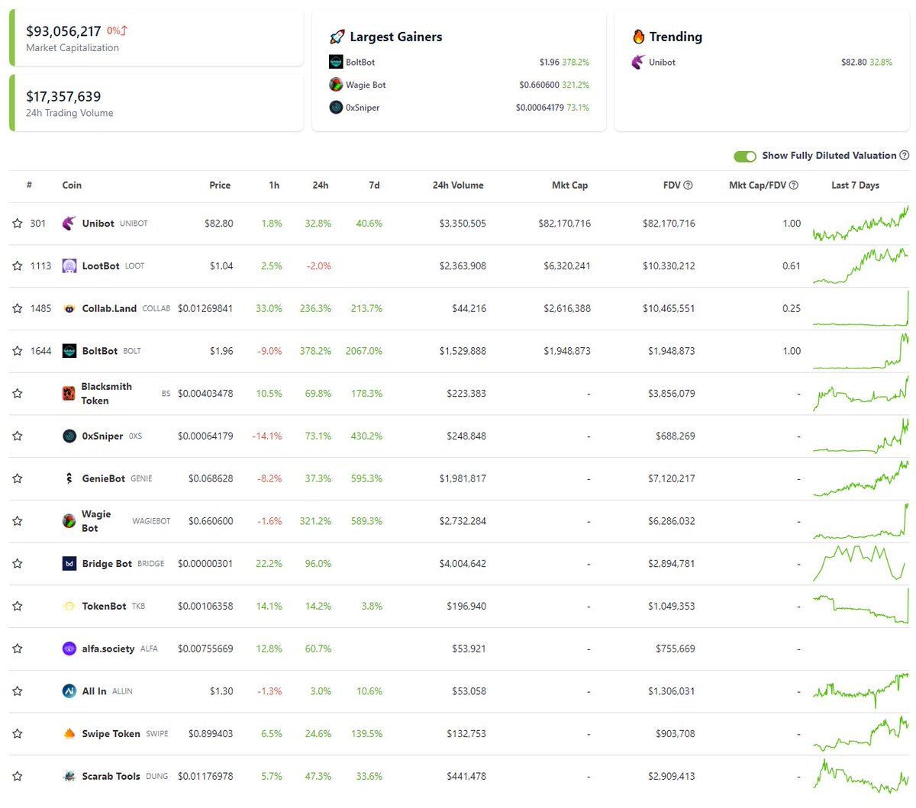Screen dimensions: 916x808
Task: Star 0xSniper as favorite
Action: (18, 436)
